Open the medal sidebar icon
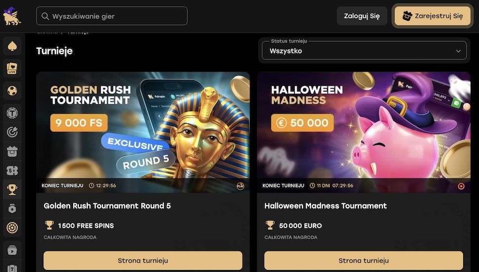 tap(12, 209)
